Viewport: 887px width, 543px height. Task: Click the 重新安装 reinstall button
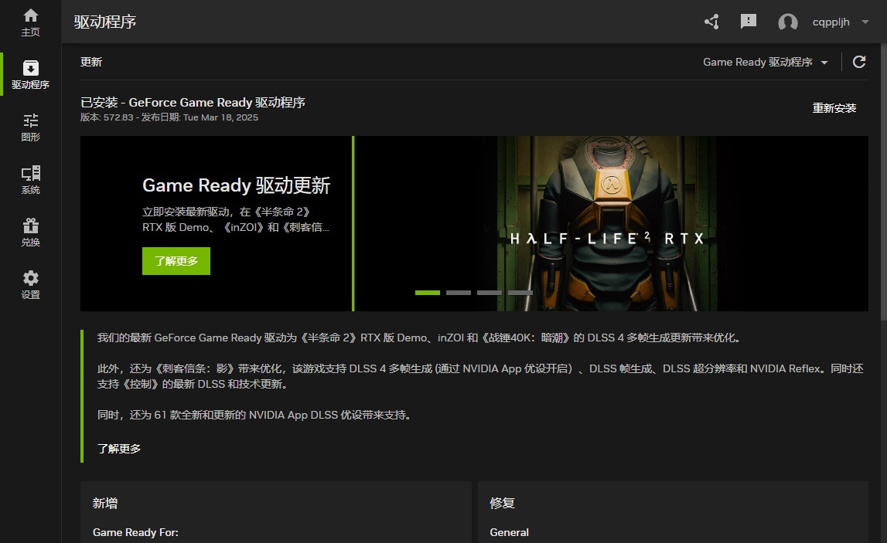click(834, 108)
